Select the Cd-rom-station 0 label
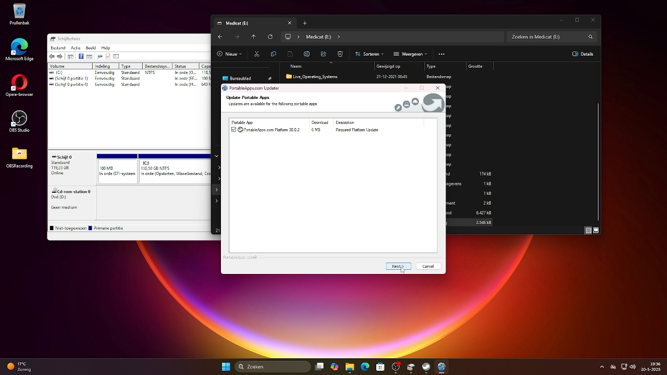667x375 pixels. coord(72,203)
